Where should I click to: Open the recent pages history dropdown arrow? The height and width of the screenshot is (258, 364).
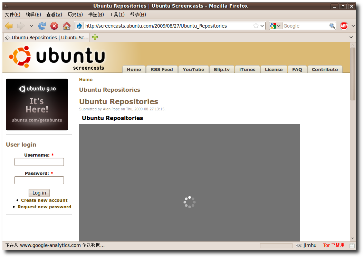31,26
